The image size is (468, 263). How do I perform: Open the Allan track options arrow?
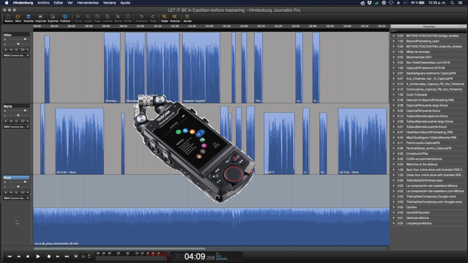click(27, 50)
